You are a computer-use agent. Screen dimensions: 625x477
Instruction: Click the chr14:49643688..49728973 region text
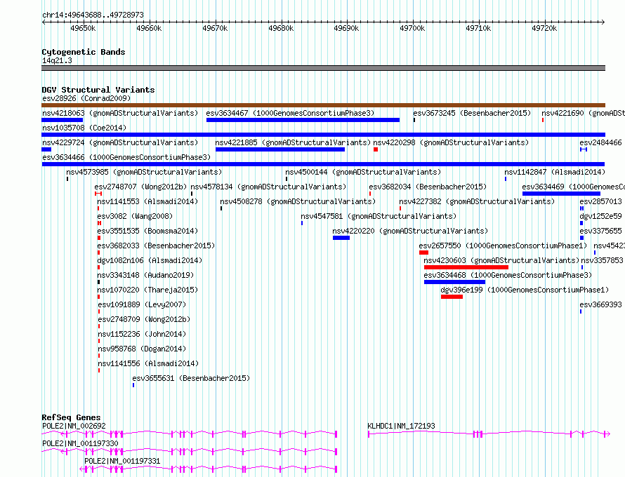[93, 15]
